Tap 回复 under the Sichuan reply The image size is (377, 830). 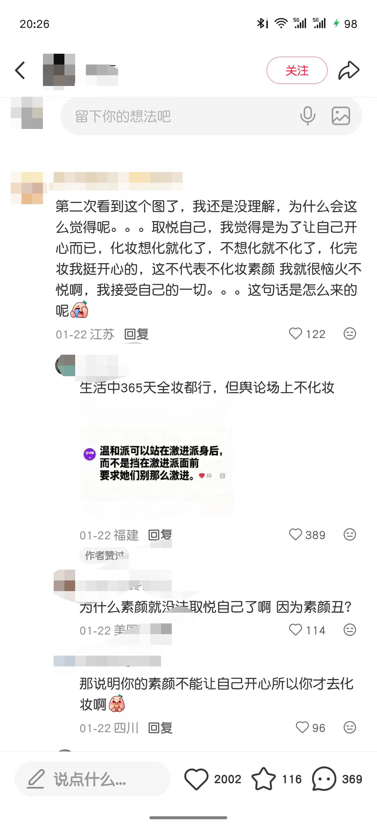160,728
